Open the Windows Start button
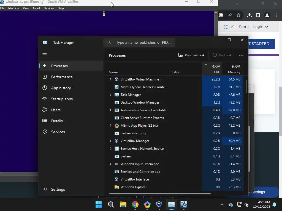Screen dimensions: 282x211 coord(99,204)
